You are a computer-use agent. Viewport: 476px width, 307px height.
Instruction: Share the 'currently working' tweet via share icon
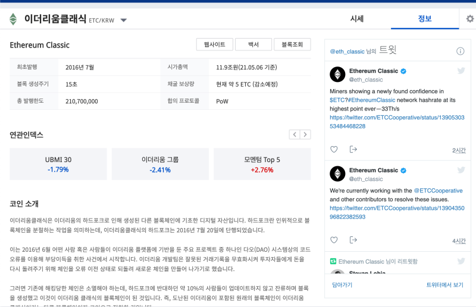[x=353, y=240]
